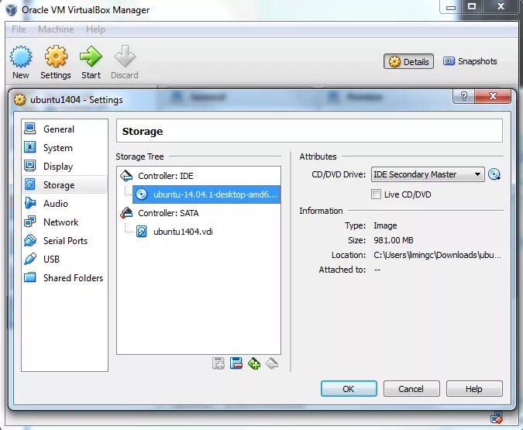This screenshot has height=430, width=523.
Task: Click the Size value 981.00 MB
Action: (x=394, y=240)
